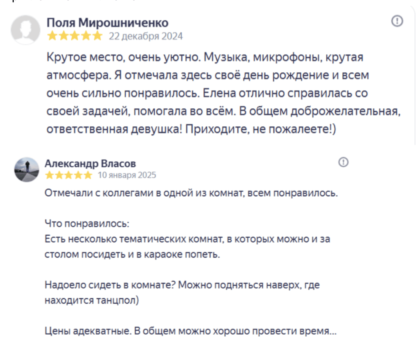Open the Александр Власов profile name link
The height and width of the screenshot is (344, 416).
click(90, 163)
